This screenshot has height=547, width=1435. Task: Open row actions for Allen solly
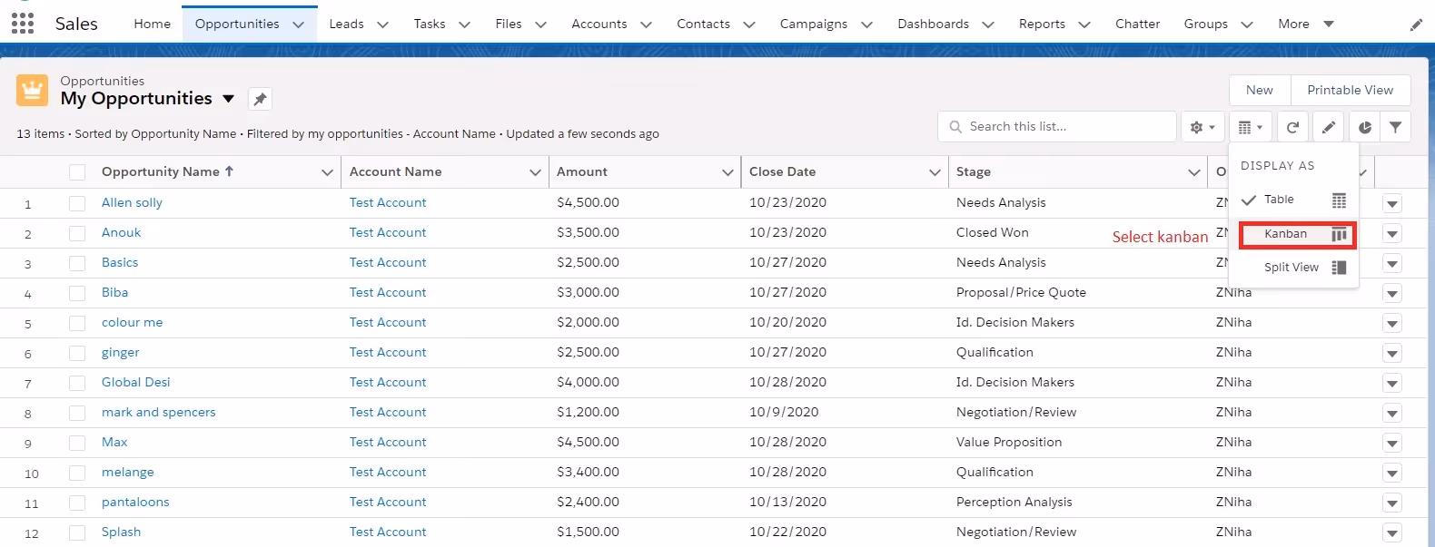click(1392, 204)
